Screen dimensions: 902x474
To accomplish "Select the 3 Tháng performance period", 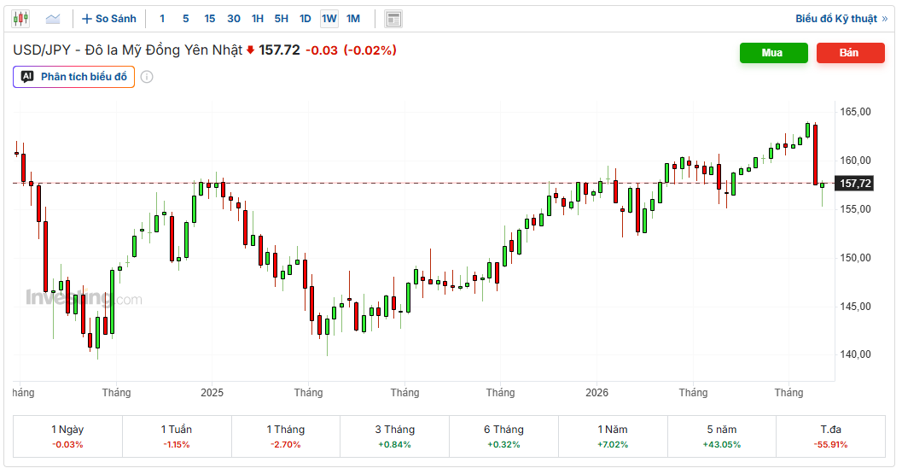I will point(394,436).
